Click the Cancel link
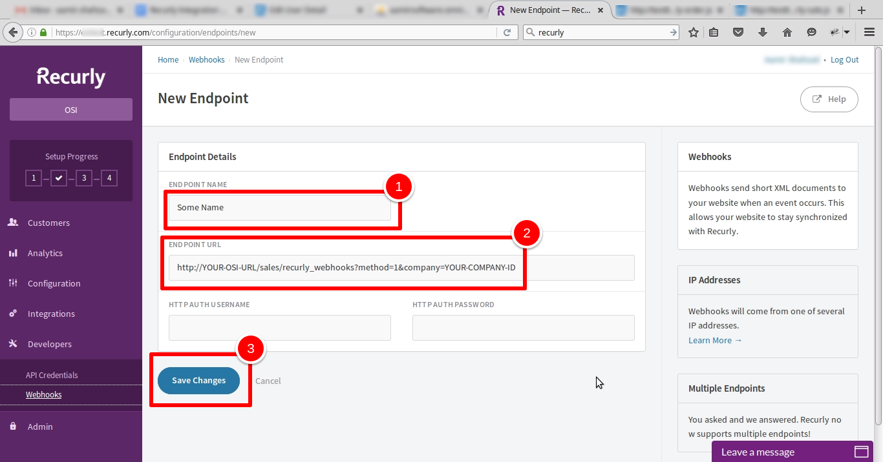Image resolution: width=883 pixels, height=462 pixels. [268, 381]
